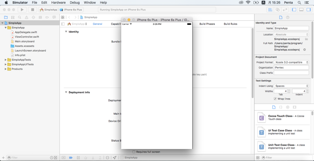Choose a new location with the folder icon

point(306,39)
